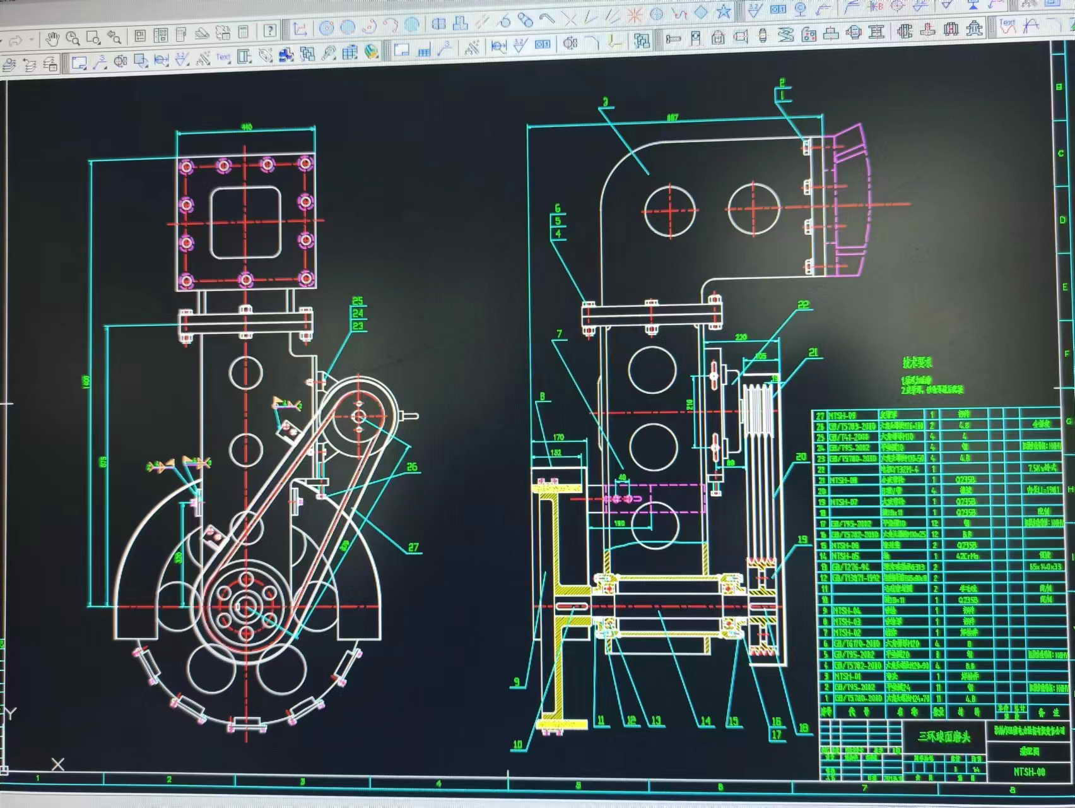This screenshot has width=1075, height=808.
Task: Choose the Zoom Window tool
Action: pos(93,39)
